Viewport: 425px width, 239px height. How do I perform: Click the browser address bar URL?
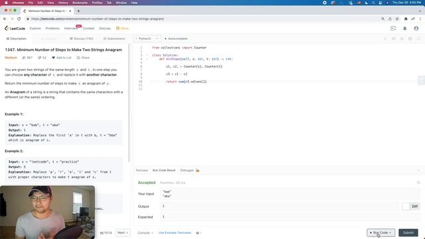pos(98,19)
